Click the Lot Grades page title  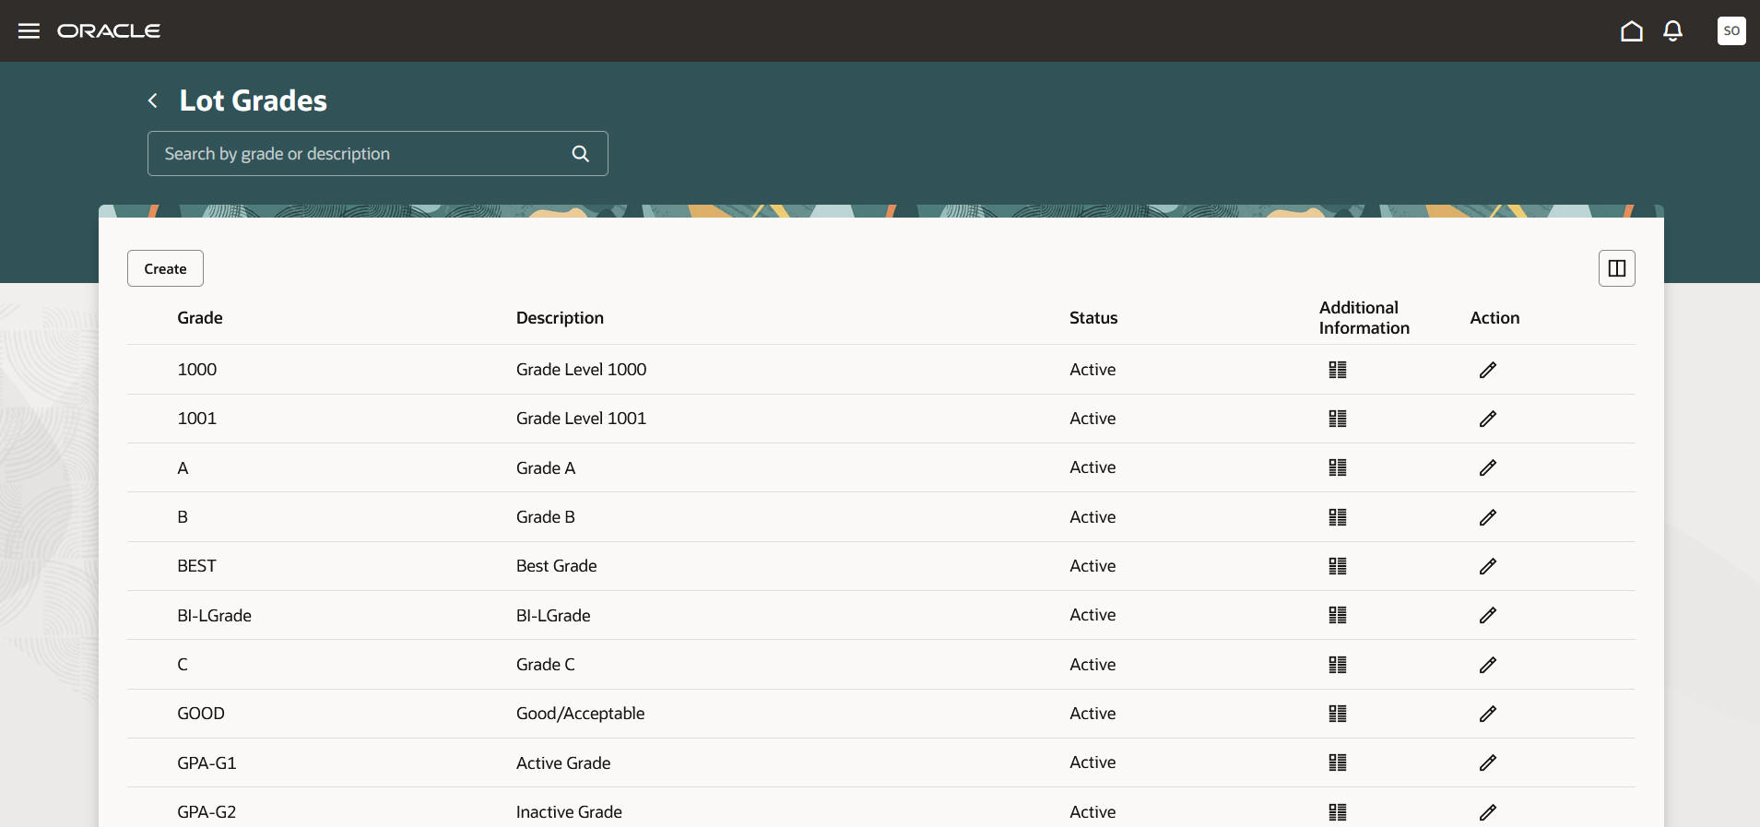(254, 100)
